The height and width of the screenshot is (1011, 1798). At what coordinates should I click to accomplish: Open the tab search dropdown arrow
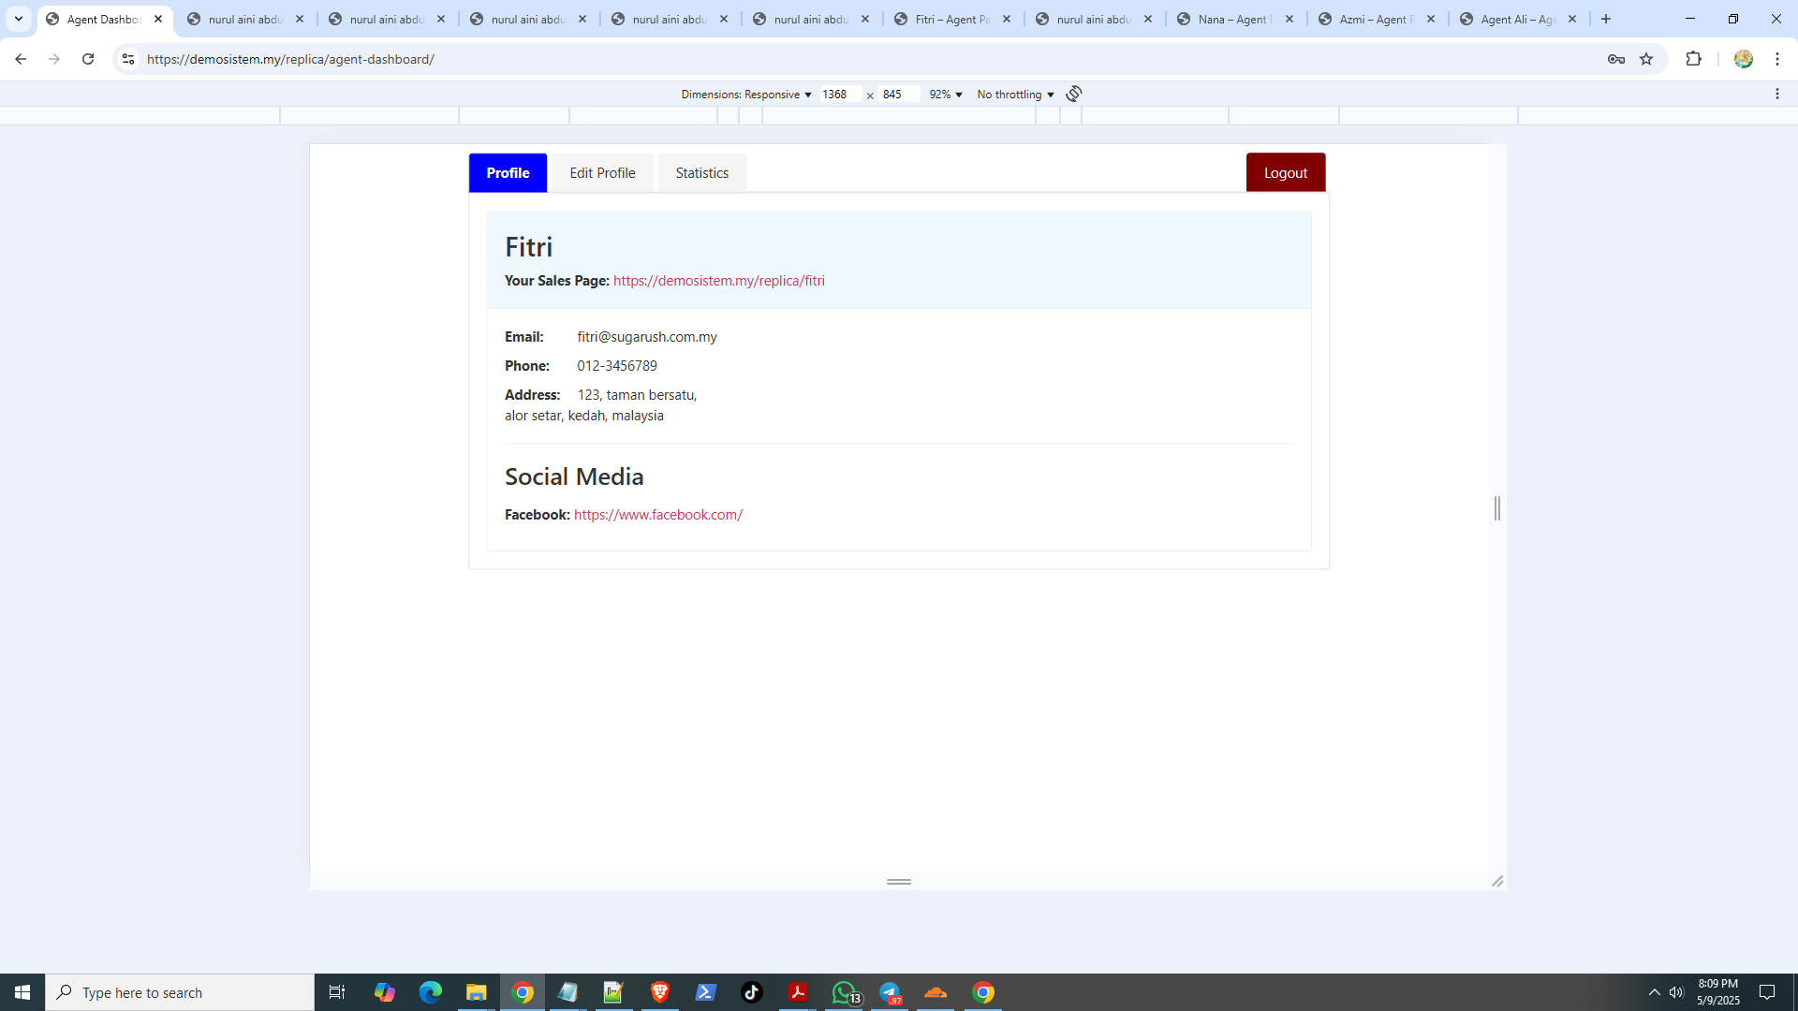[18, 19]
